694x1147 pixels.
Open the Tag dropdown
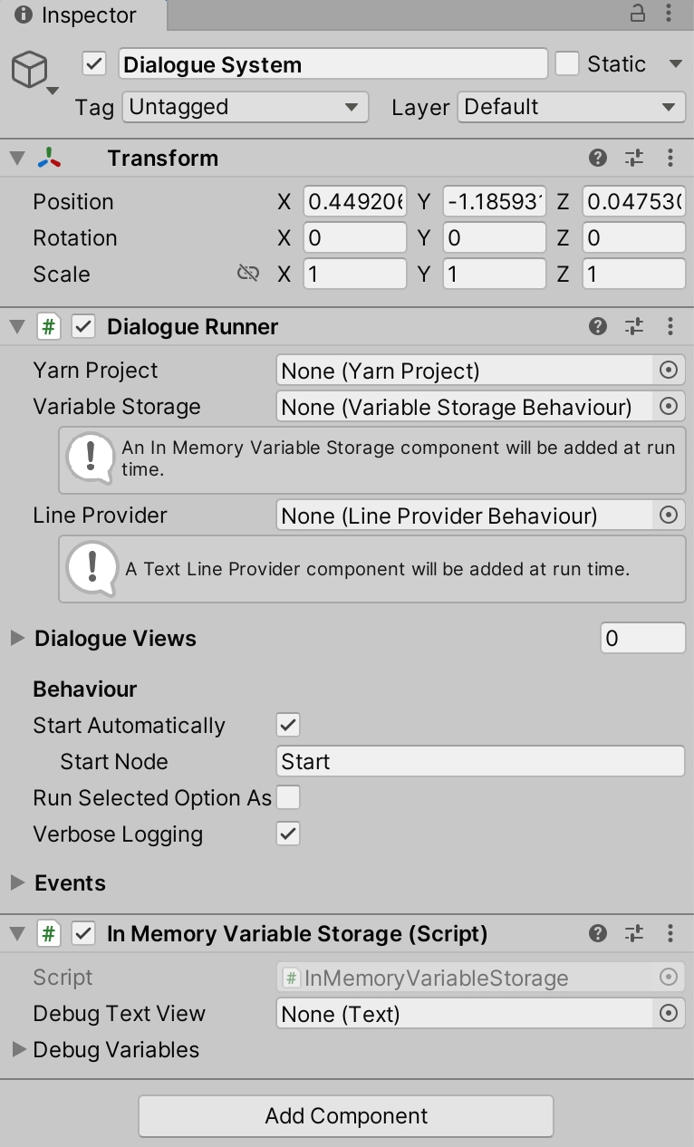(x=245, y=108)
